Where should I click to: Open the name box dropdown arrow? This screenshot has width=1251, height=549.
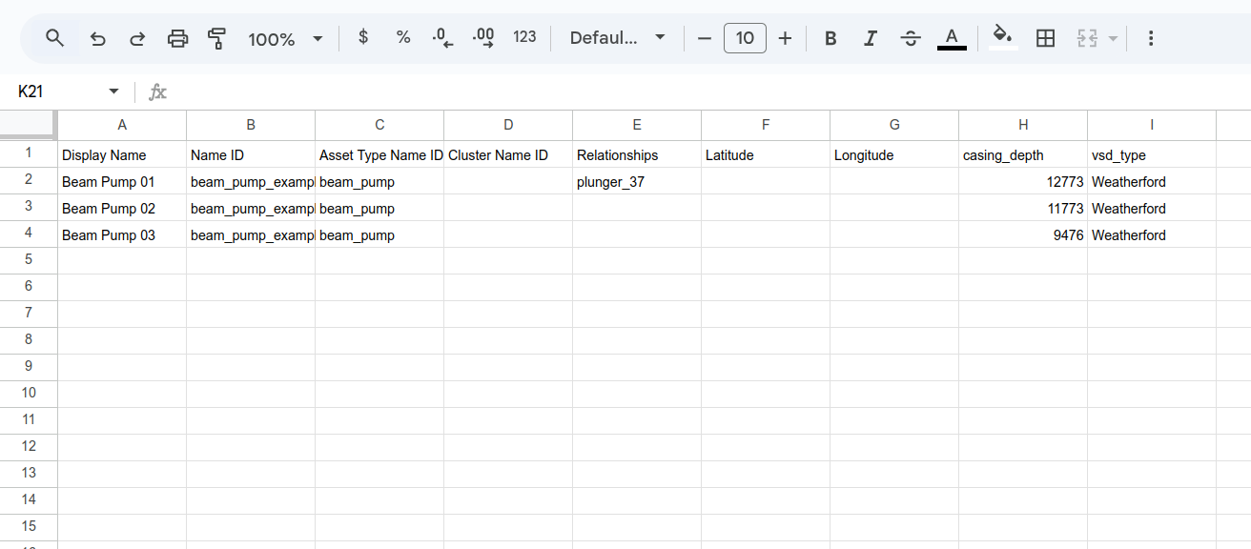pyautogui.click(x=114, y=91)
